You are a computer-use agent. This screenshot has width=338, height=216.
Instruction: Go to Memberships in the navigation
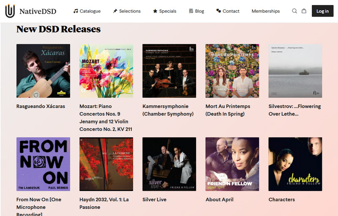(266, 11)
